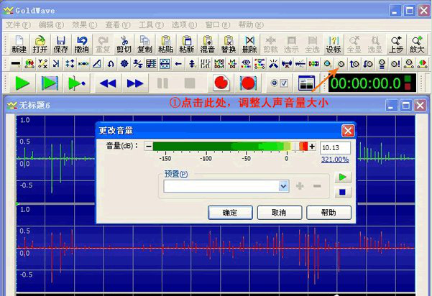The width and height of the screenshot is (432, 296).
Task: Click the 打开 (Open) file icon
Action: tap(40, 44)
